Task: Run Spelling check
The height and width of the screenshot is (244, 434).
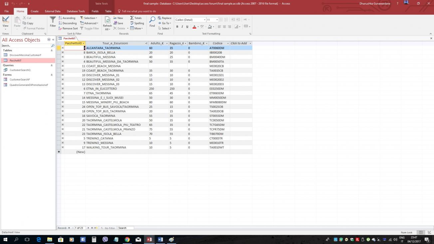Action: [137, 23]
